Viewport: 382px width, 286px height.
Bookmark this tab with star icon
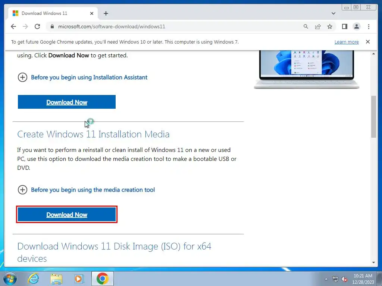pos(330,26)
